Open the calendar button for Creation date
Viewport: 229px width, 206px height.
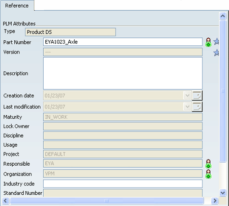(197, 95)
